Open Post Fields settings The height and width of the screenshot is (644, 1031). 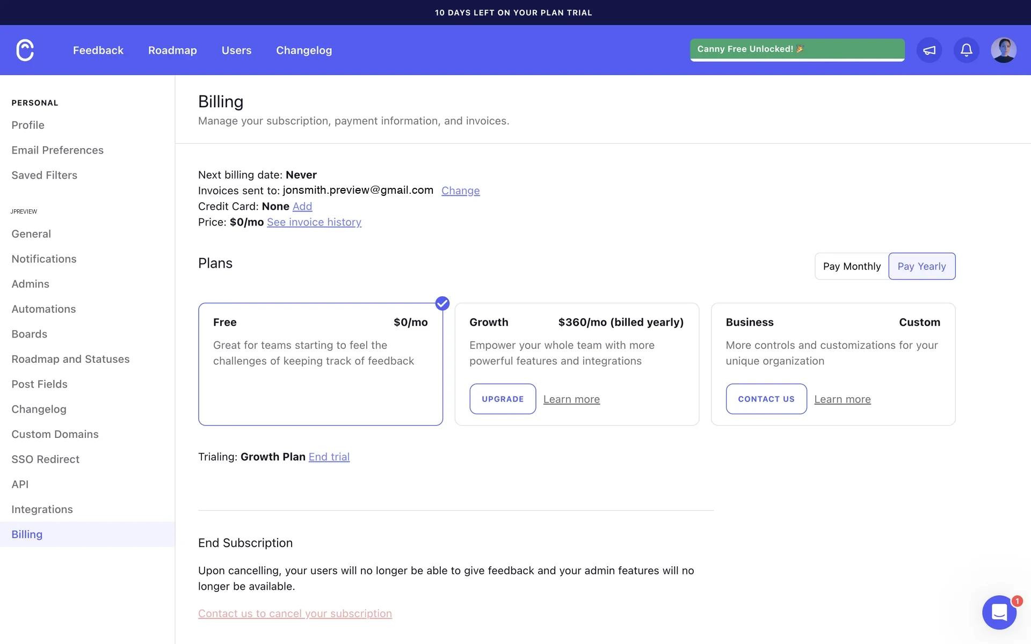tap(39, 384)
